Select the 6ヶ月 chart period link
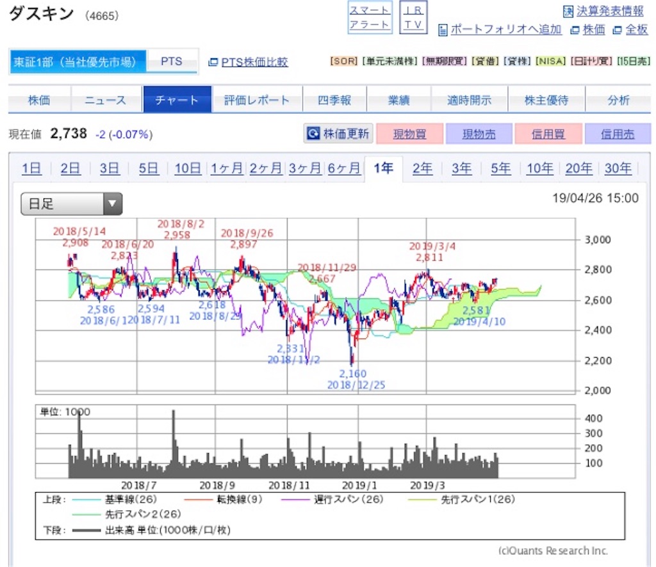Screen dimensions: 656x567 (x=344, y=168)
